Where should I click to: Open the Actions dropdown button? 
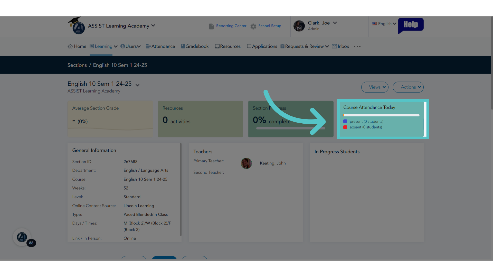tap(408, 87)
